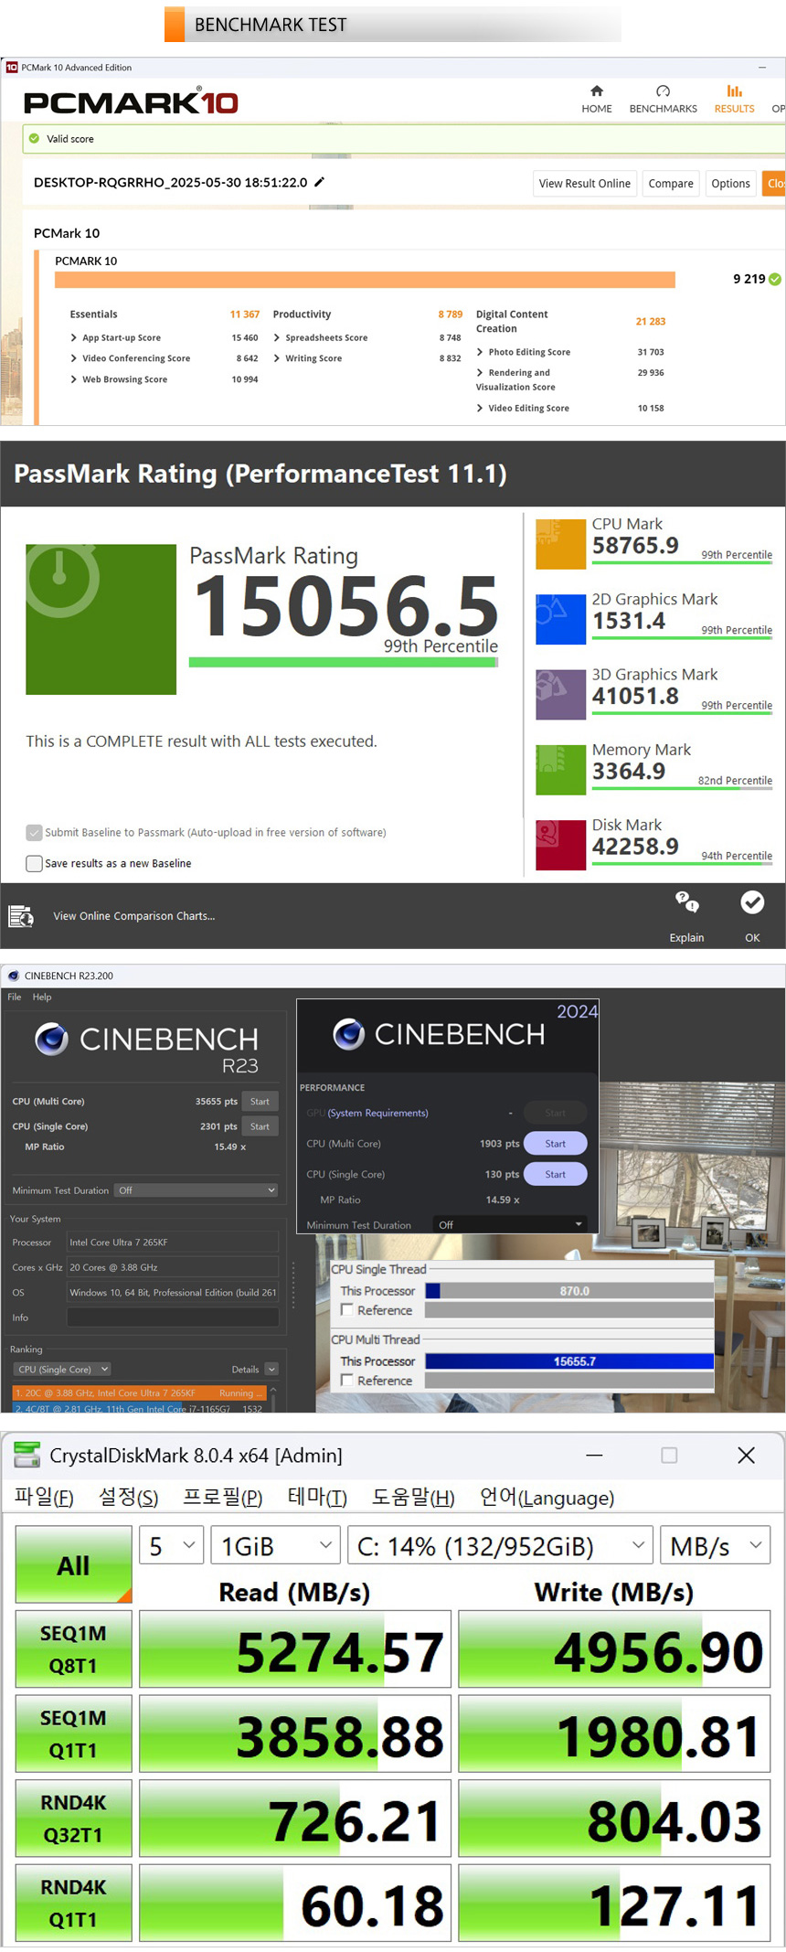Viewport: 786px width, 1952px height.
Task: Click the green All button in CrystalDiskMark
Action: point(73,1565)
